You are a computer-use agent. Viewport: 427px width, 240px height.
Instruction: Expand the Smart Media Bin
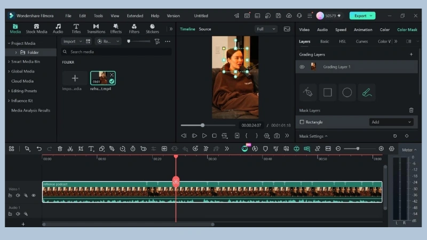[9, 62]
